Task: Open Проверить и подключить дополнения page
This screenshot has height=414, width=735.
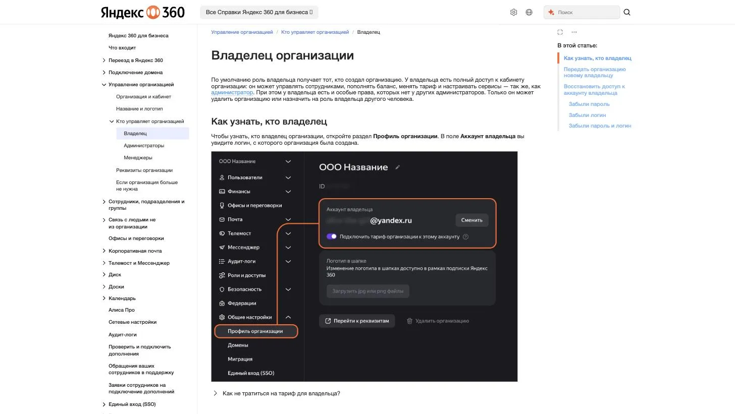Action: pyautogui.click(x=140, y=350)
